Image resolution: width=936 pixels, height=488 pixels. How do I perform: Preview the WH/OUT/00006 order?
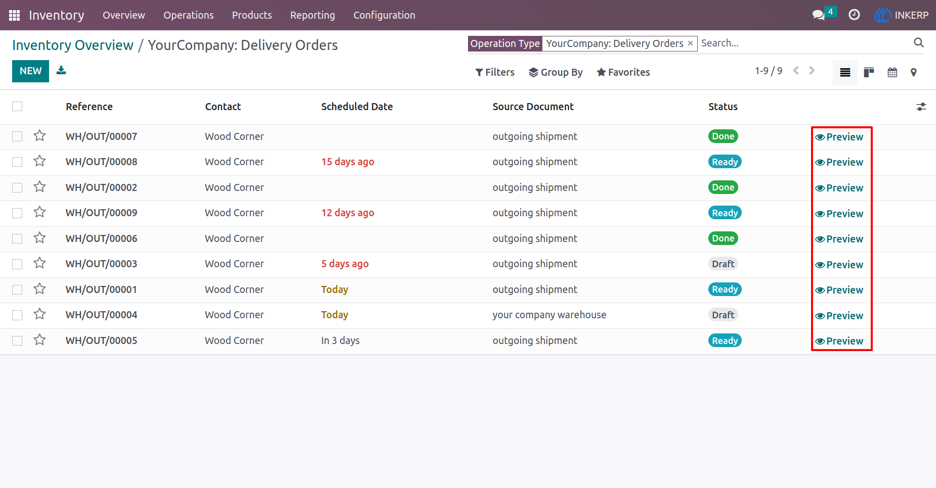[x=839, y=239]
